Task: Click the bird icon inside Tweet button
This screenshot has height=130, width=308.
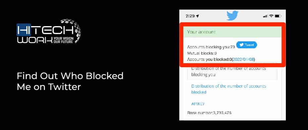Action: (242, 45)
